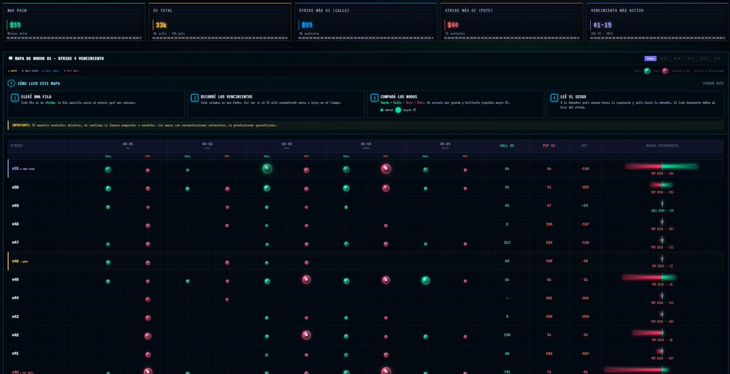Click the $49 row 10-16 call node
Viewport: 730px width, 374px height.
point(266,207)
